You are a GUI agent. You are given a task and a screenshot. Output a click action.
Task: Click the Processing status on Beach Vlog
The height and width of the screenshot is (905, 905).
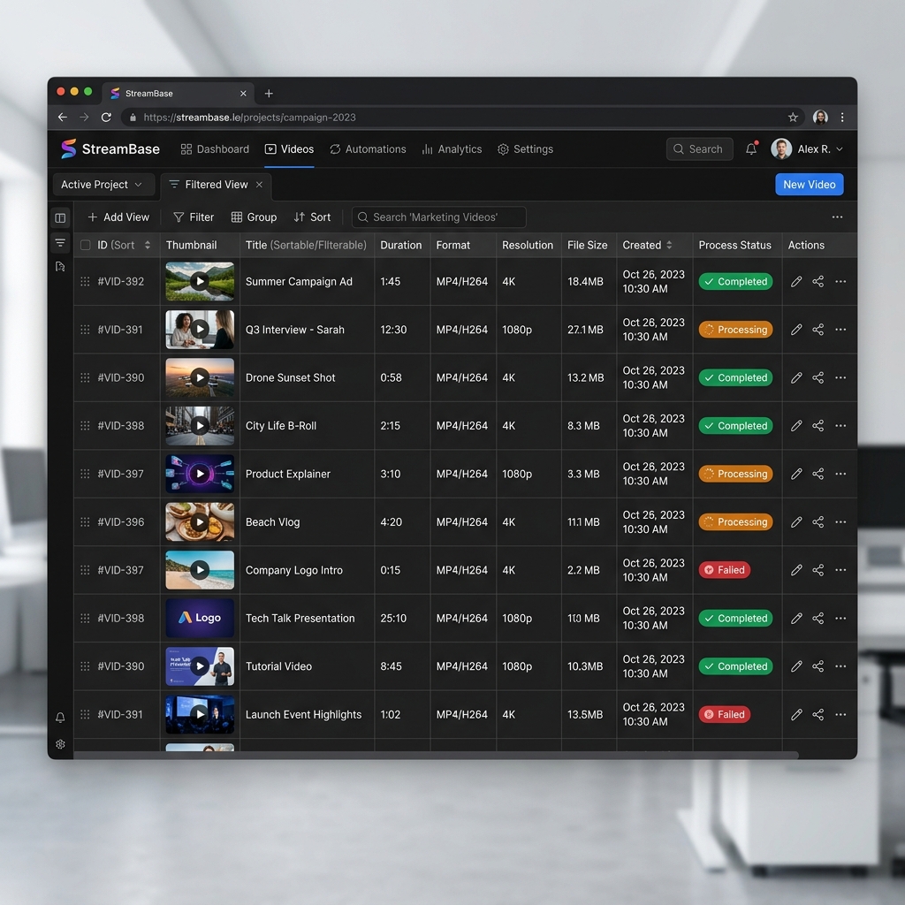[735, 521]
